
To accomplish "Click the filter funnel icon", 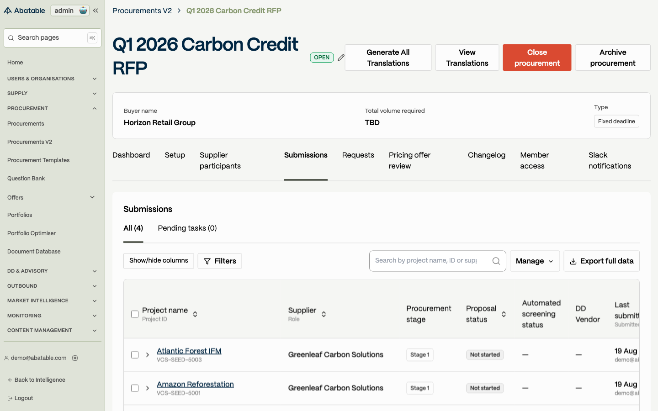I will (x=207, y=261).
